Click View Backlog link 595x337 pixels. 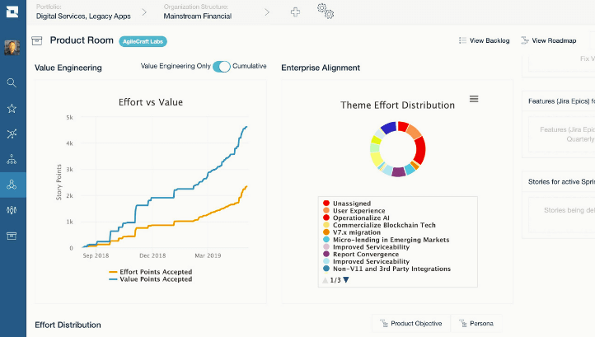click(x=485, y=40)
